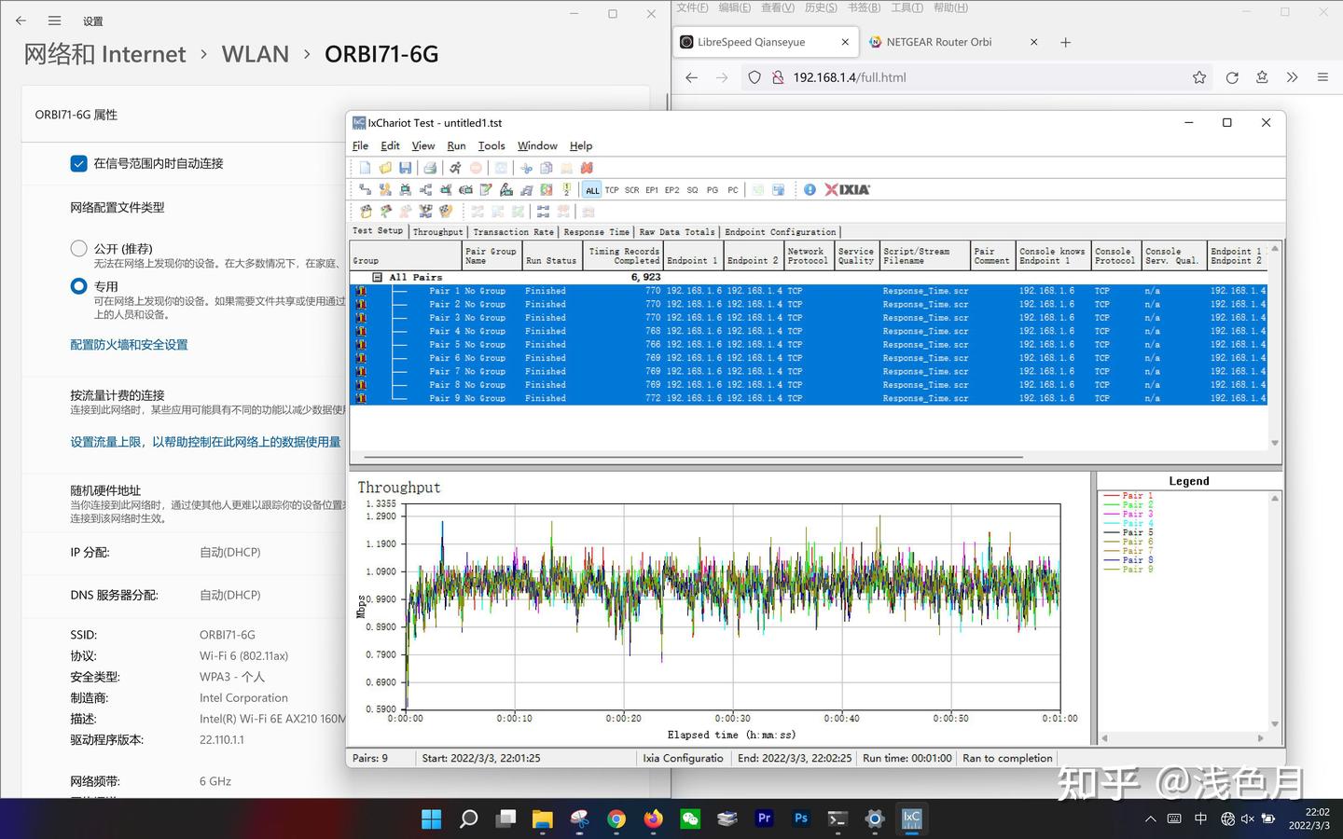Expand the toolbar overflow chevron in Firefox
Screen dimensions: 1343x839
tap(1292, 77)
